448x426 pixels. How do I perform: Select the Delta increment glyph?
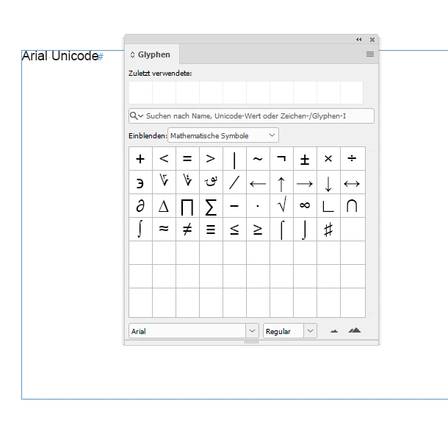[164, 206]
